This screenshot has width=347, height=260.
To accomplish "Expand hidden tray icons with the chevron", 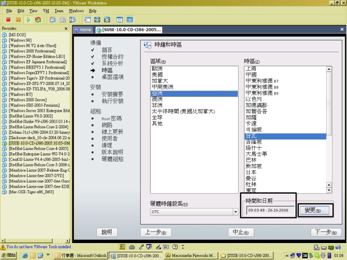I will pyautogui.click(x=287, y=256).
